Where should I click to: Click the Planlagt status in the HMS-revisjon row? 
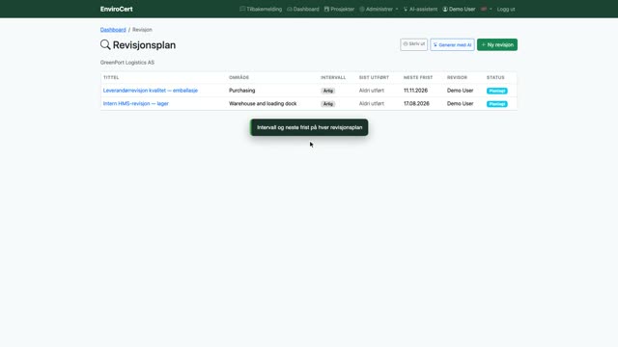(x=497, y=104)
